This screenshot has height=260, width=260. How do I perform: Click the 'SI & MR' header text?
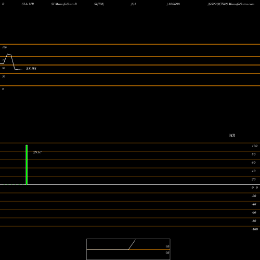click(28, 4)
